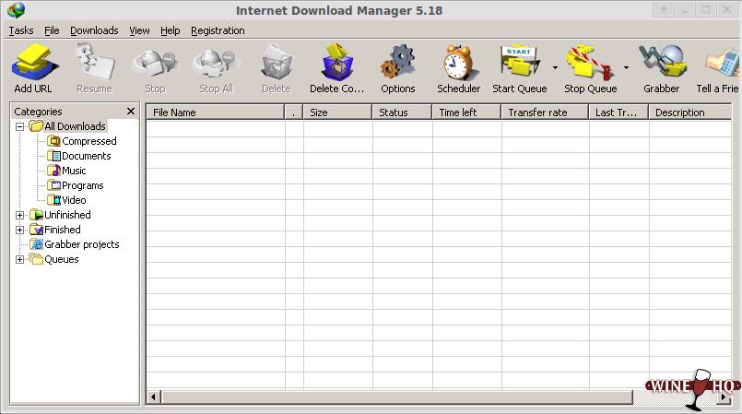Select the Video category

[74, 200]
